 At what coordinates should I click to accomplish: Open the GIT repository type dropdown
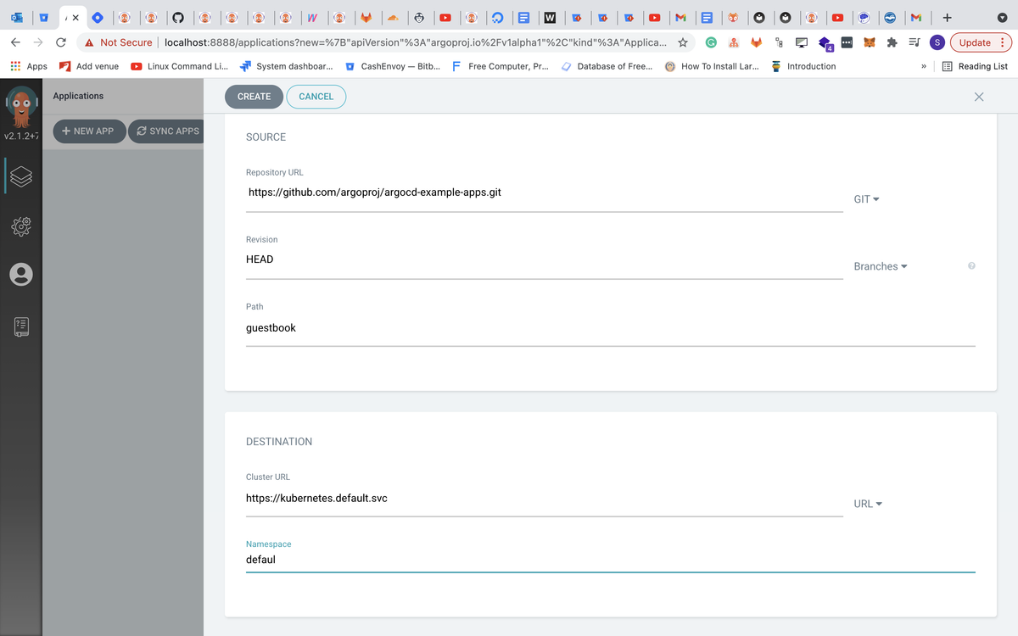click(867, 198)
